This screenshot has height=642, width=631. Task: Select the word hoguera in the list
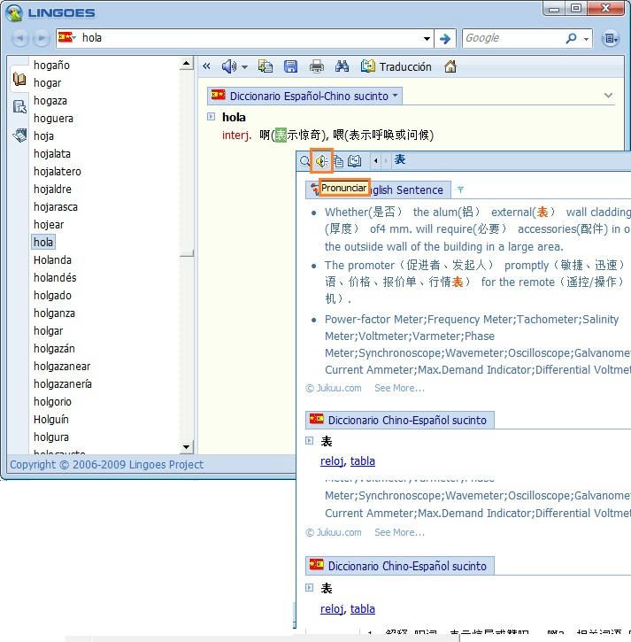coord(54,119)
